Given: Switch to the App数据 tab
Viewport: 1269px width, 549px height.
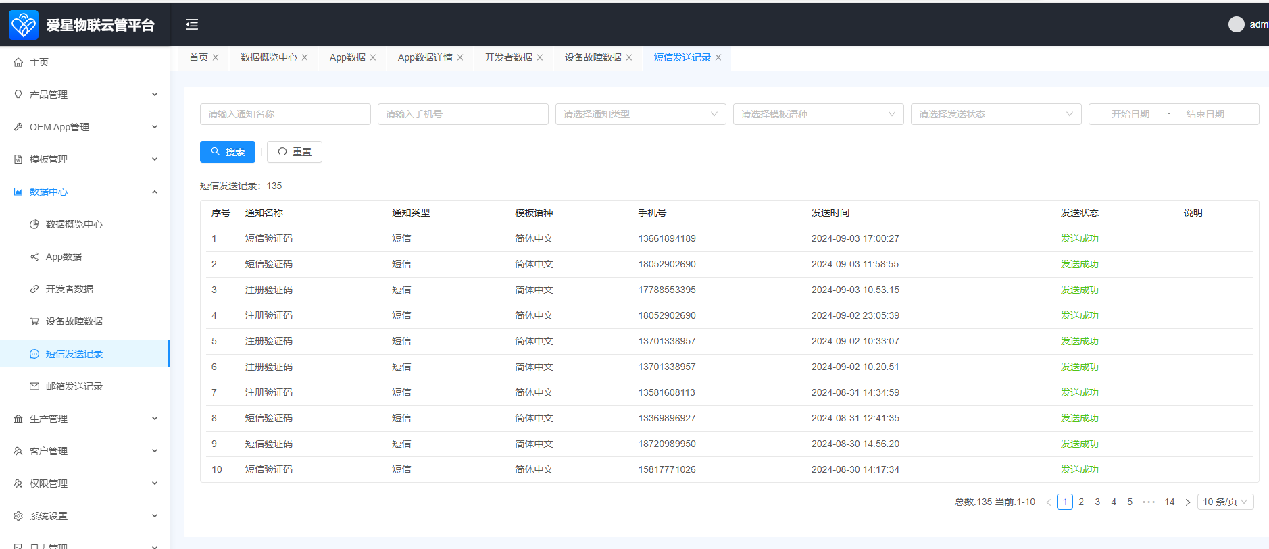Looking at the screenshot, I should click(347, 57).
